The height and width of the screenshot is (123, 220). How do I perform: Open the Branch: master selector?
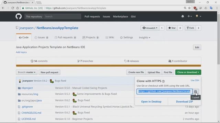27,72
